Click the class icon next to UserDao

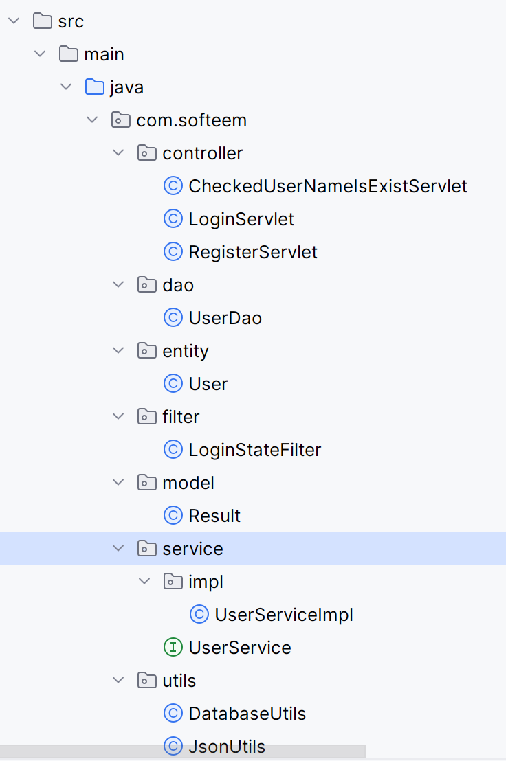(173, 317)
